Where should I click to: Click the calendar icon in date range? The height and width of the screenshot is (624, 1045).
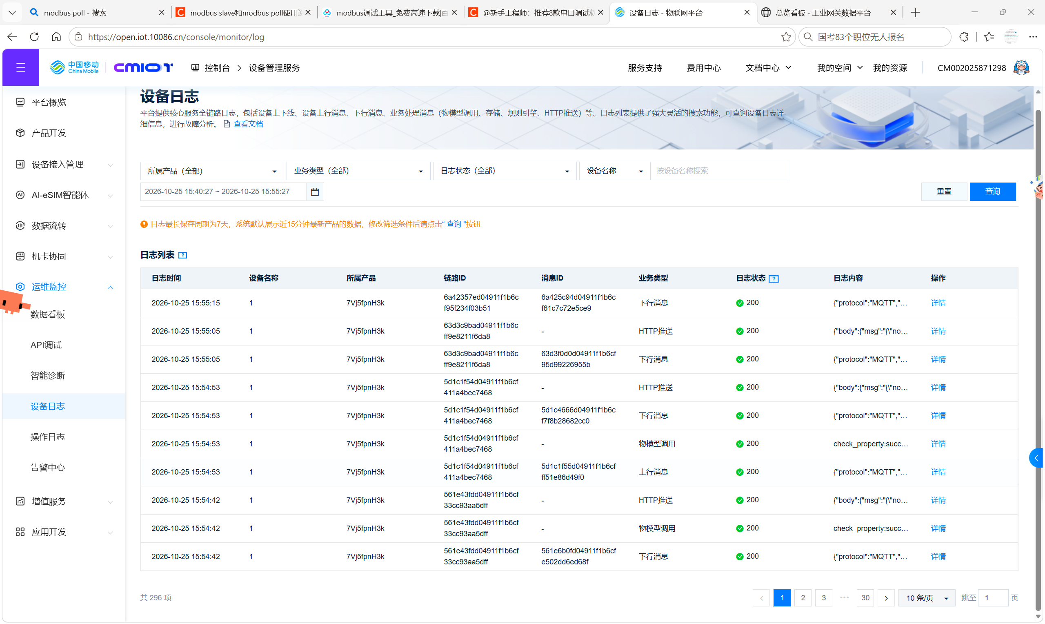(x=315, y=192)
